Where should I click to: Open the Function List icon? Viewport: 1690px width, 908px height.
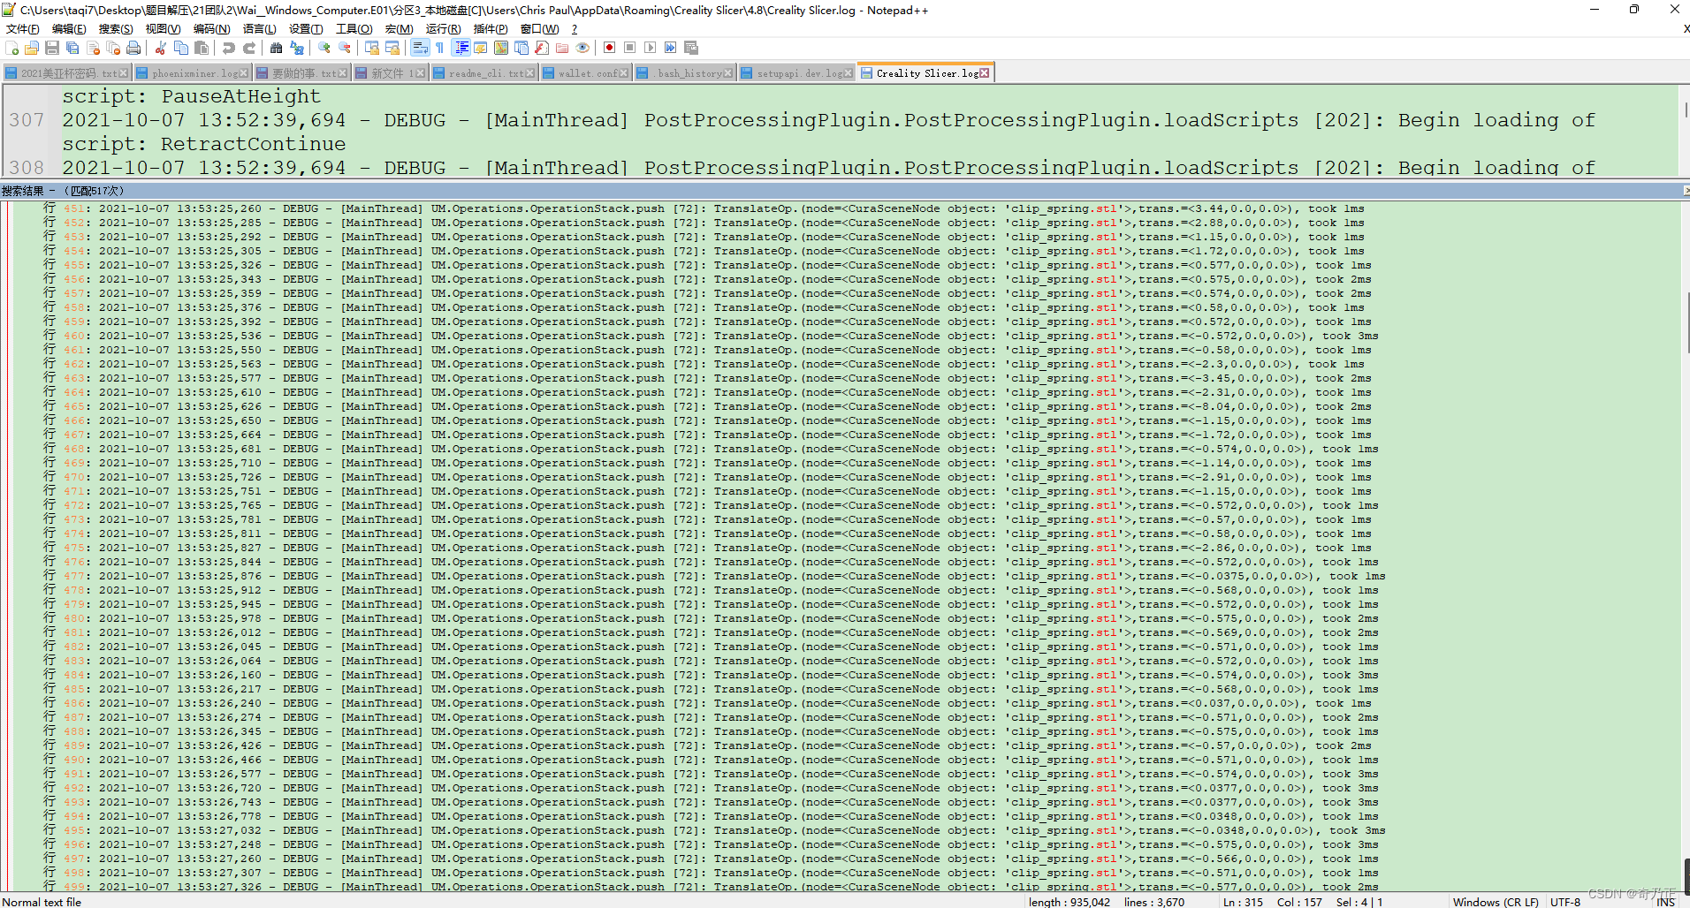point(542,48)
